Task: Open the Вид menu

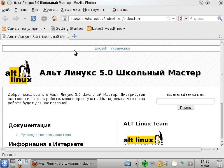Action: 36,10
